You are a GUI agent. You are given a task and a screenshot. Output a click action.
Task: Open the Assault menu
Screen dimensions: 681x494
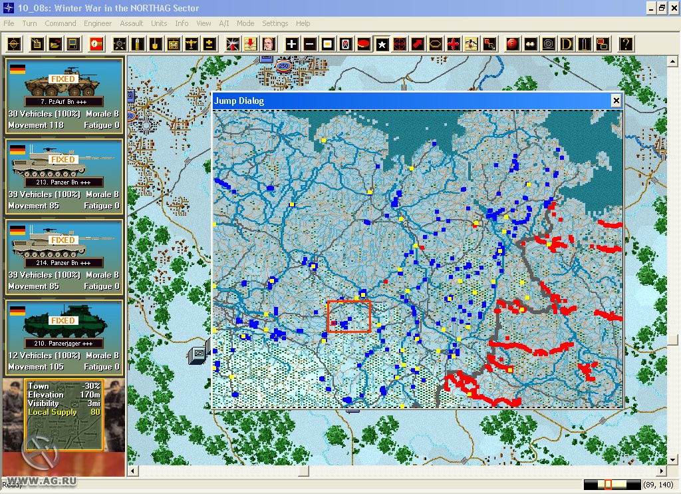click(x=131, y=23)
